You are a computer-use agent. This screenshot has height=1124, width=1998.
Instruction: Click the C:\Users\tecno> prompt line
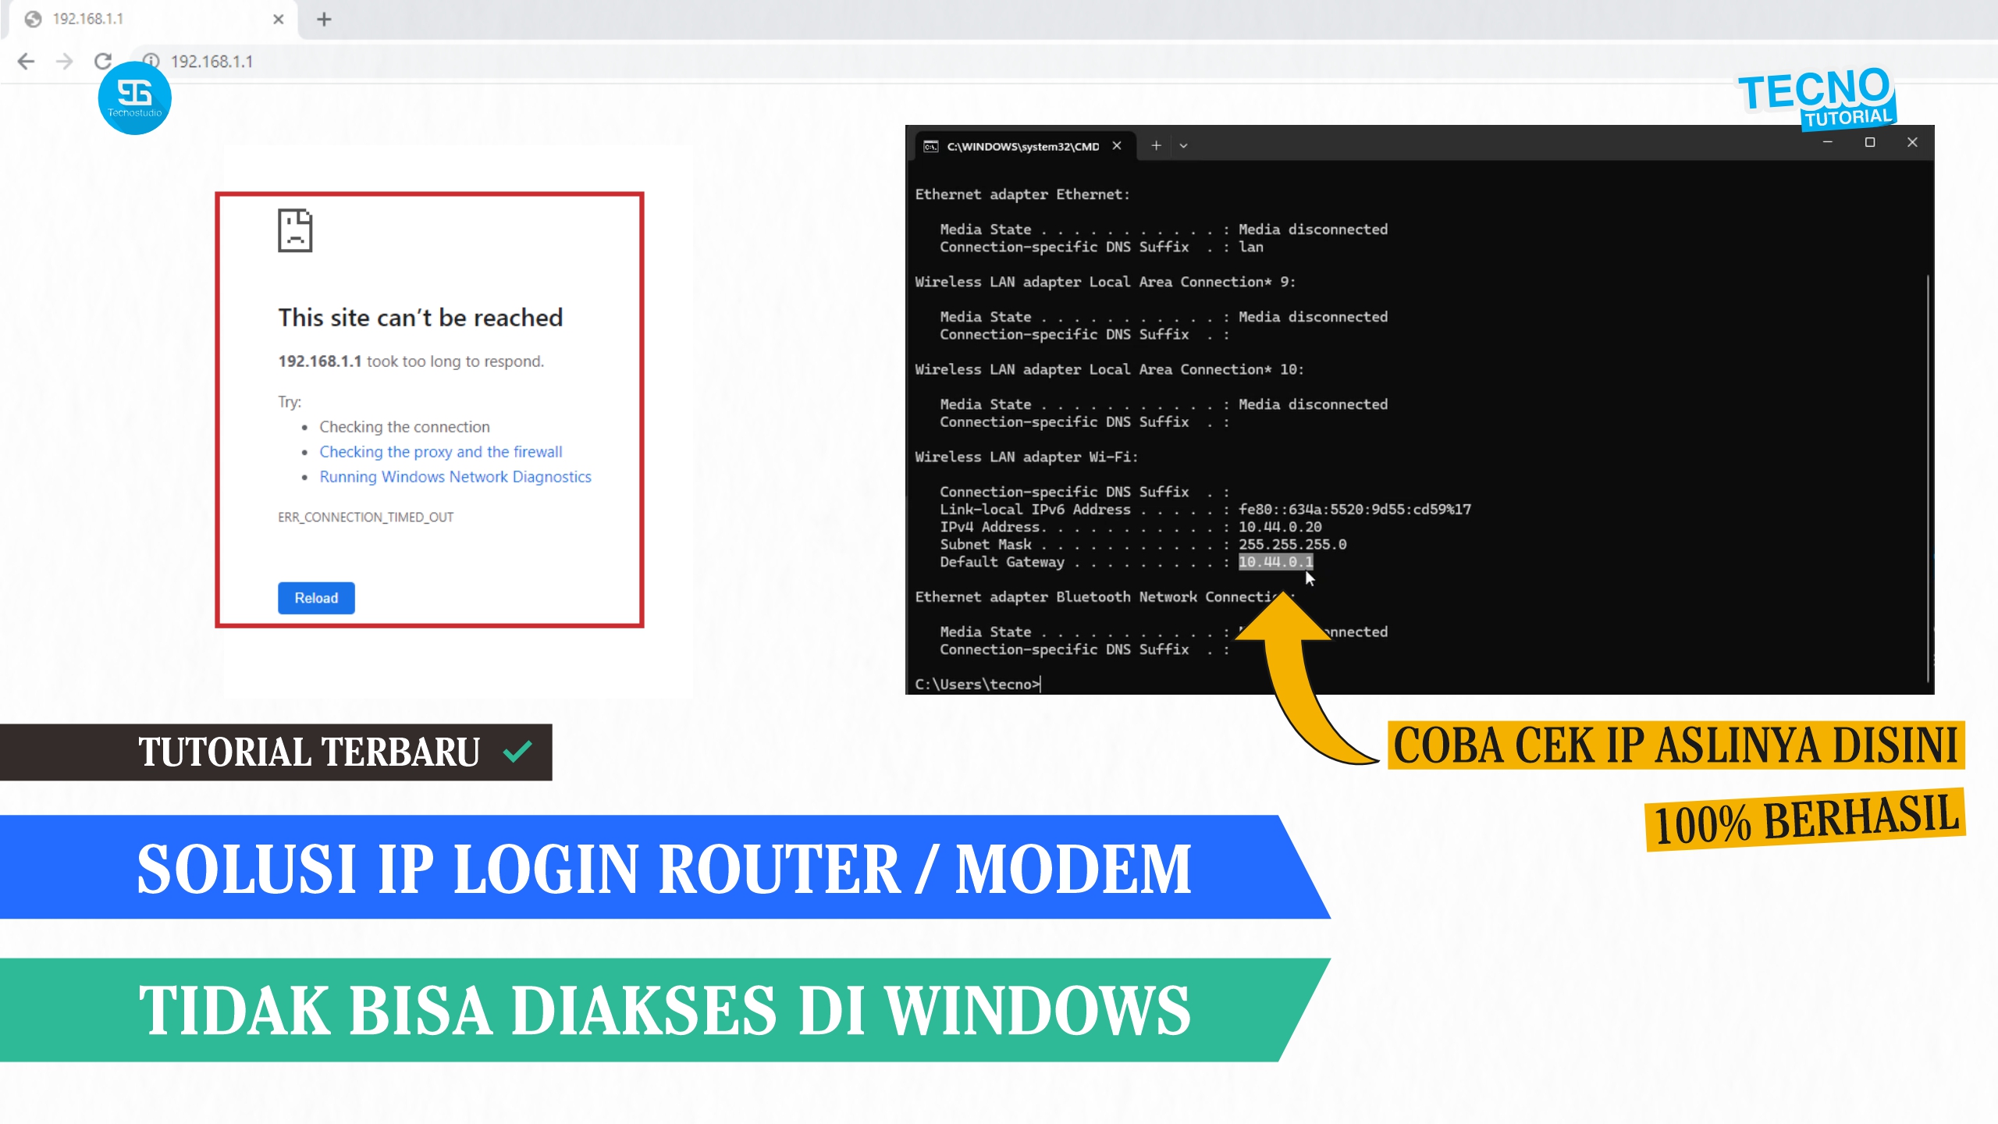978,685
